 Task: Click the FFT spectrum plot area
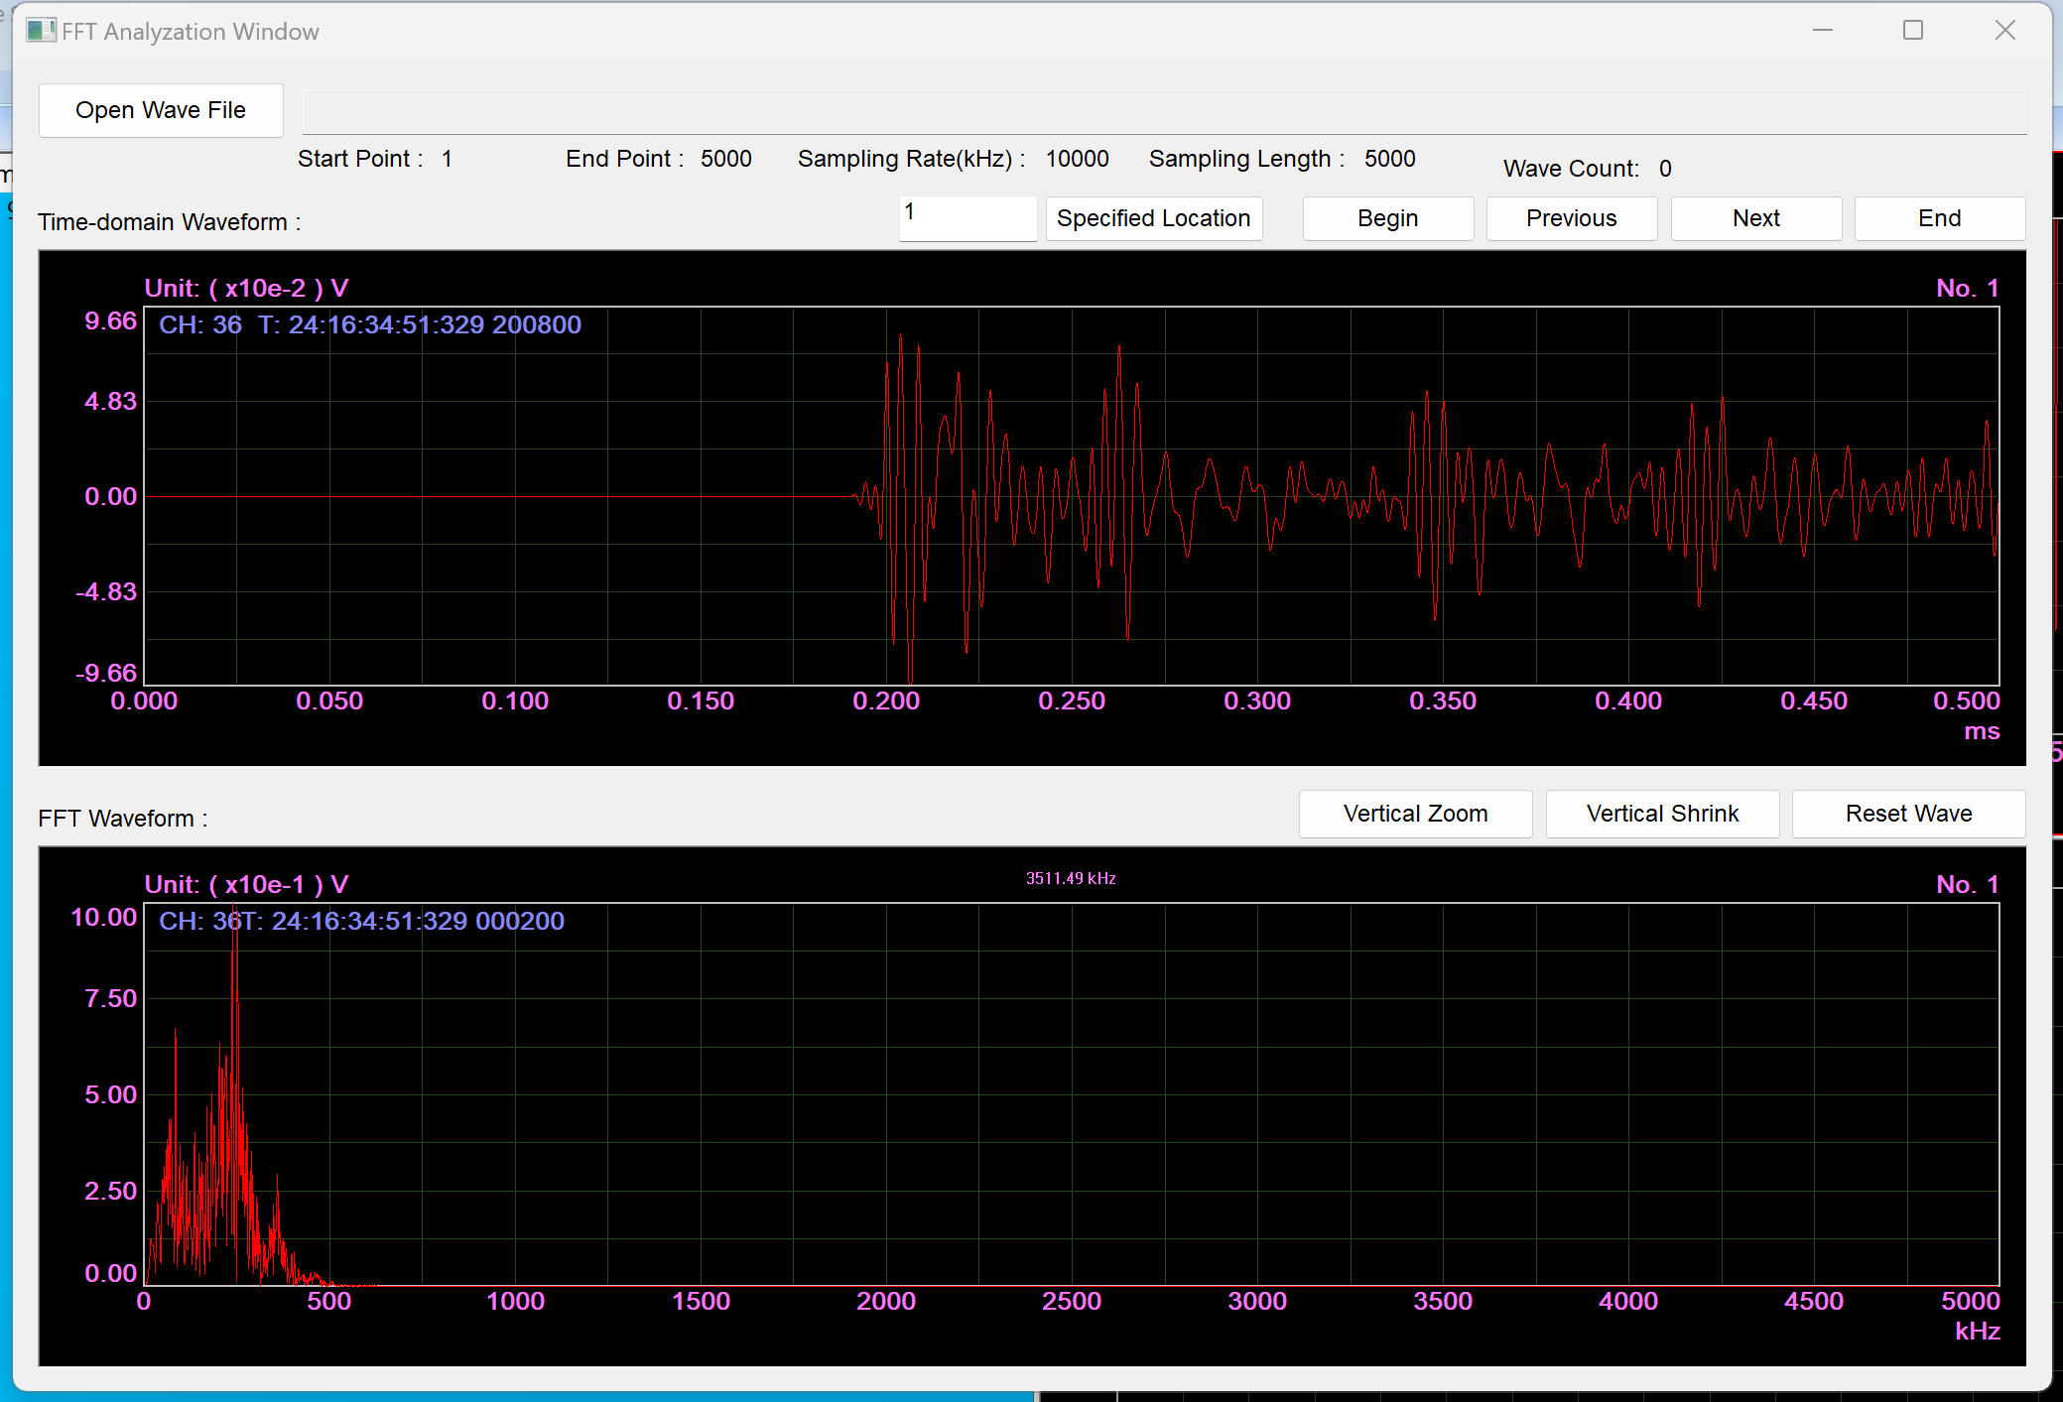pyautogui.click(x=1072, y=1094)
